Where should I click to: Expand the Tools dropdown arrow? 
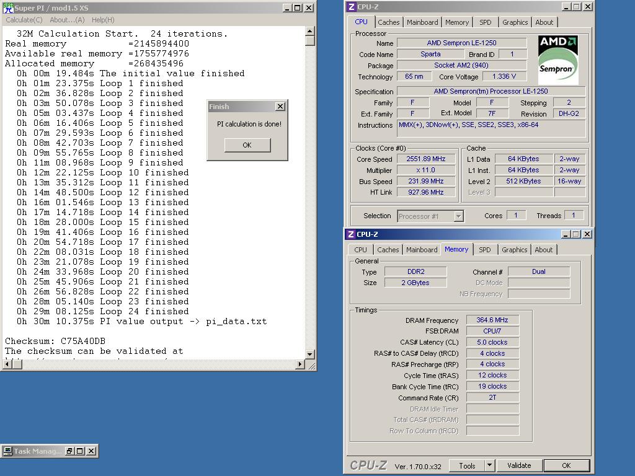[x=490, y=466]
